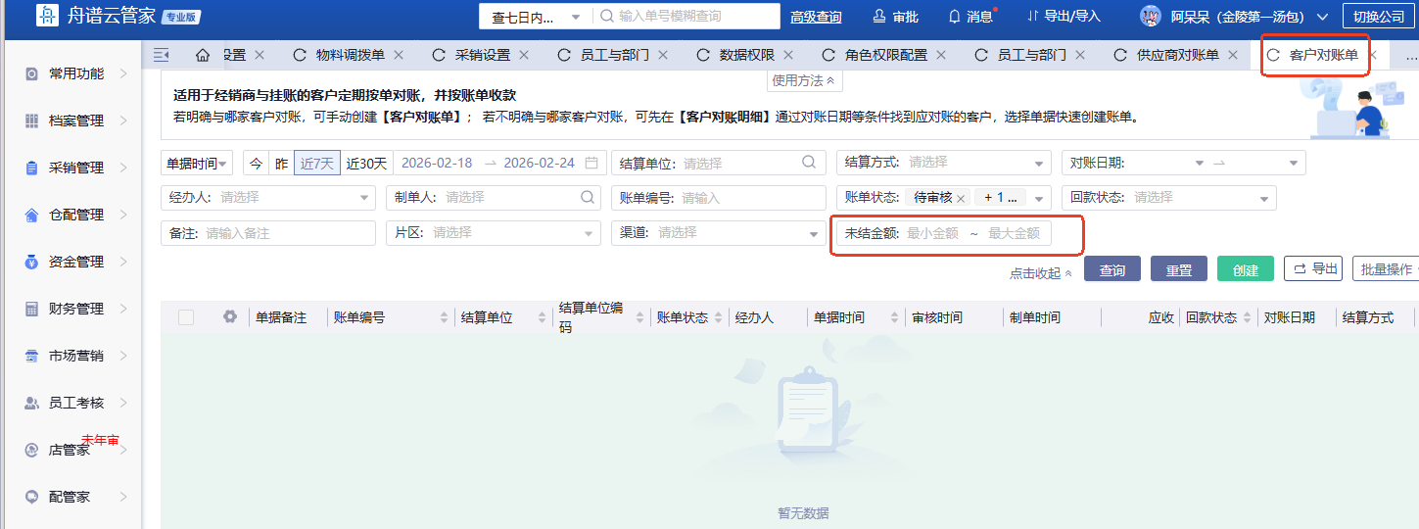Expand 财务管理 in the sidebar

(76, 309)
